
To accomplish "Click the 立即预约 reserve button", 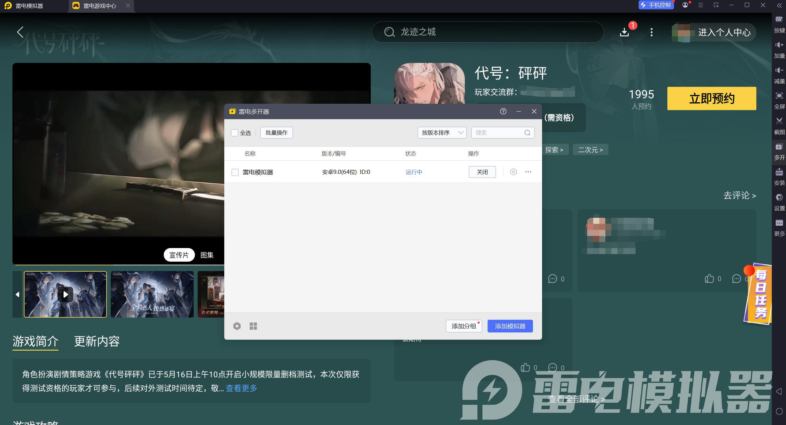I will (x=712, y=99).
